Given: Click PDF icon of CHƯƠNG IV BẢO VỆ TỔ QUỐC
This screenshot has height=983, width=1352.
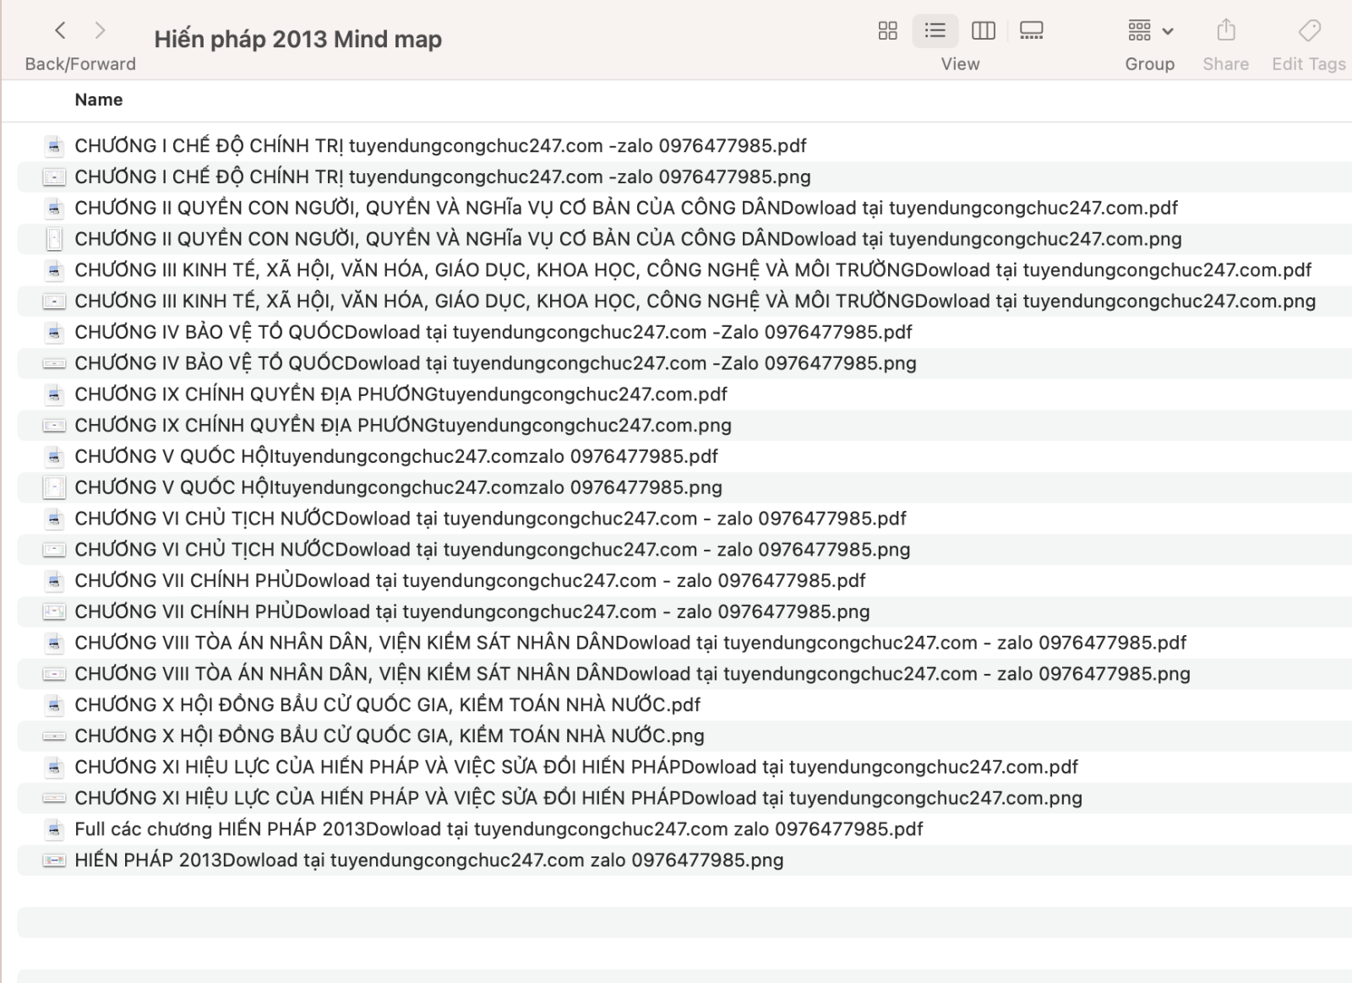Looking at the screenshot, I should [54, 333].
